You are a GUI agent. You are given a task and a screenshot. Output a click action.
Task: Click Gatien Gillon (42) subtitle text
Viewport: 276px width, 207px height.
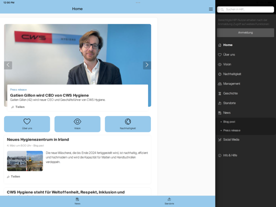pyautogui.click(x=57, y=100)
